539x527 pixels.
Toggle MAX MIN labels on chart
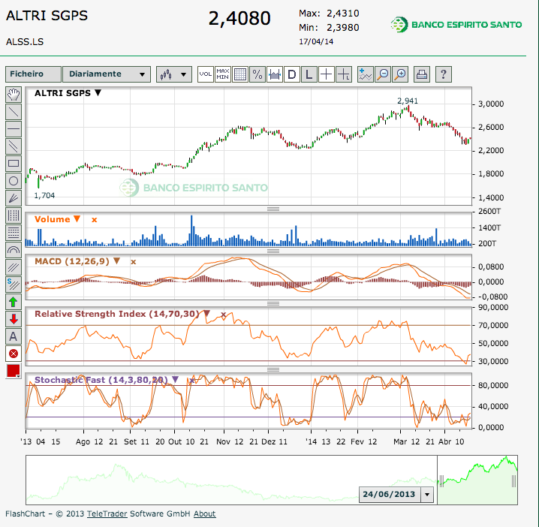tap(223, 74)
